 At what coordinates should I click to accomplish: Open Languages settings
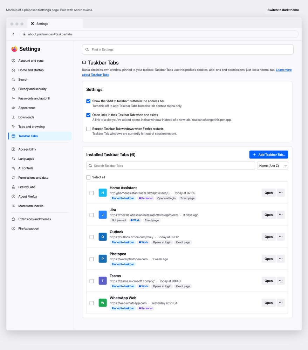[40, 159]
